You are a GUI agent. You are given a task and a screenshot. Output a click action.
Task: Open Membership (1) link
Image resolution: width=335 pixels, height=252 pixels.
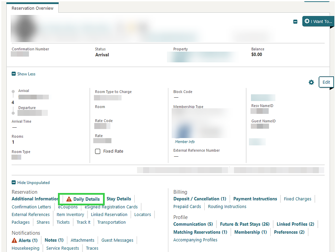click(250, 232)
